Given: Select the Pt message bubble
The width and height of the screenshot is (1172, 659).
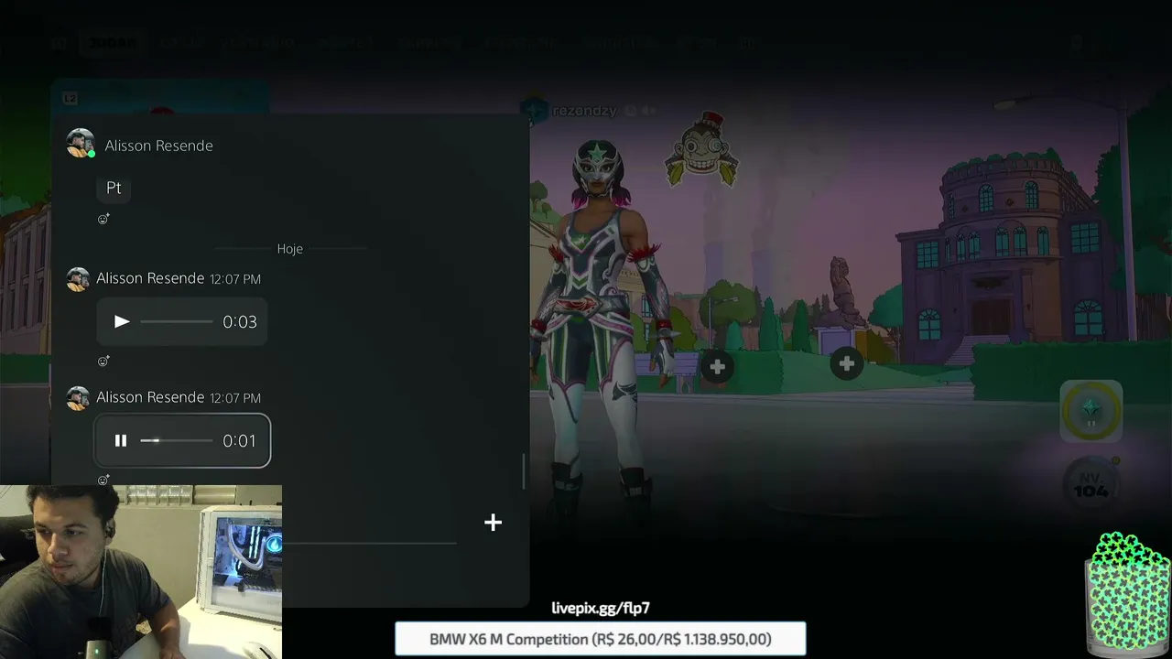Looking at the screenshot, I should click(114, 188).
